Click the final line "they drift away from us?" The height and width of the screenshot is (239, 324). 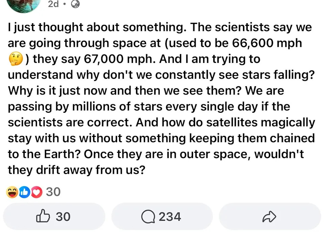pos(76,170)
